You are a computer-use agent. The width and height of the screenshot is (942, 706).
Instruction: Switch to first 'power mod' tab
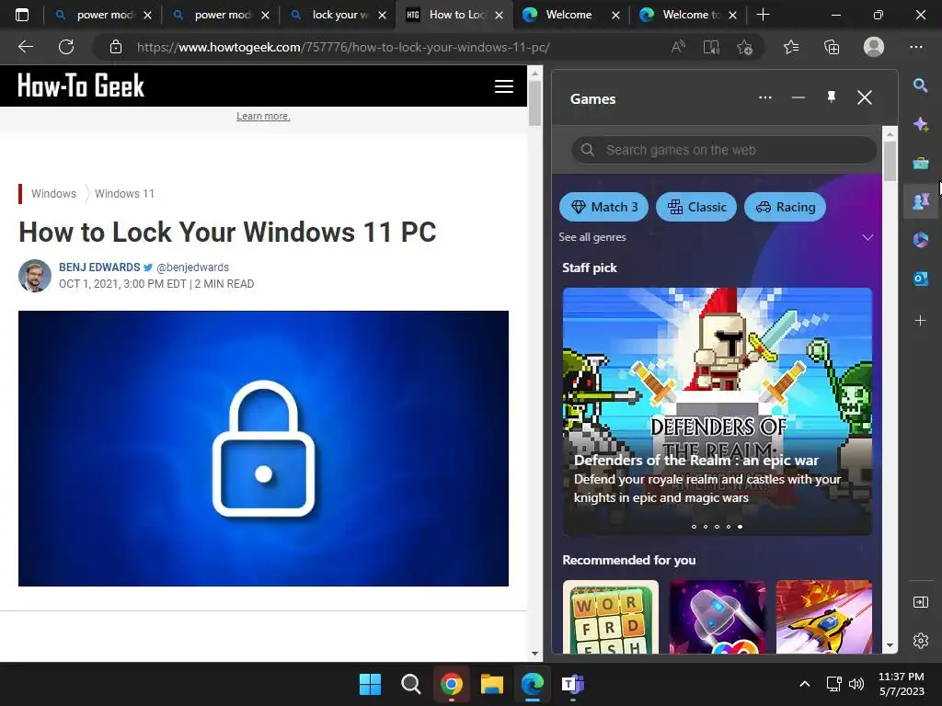pos(103,15)
